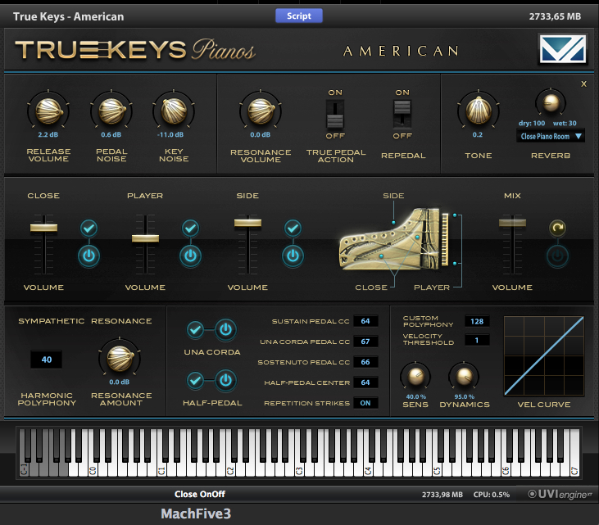Toggle the Player mic checkmark
Screen dimensions: 599x525
[x=190, y=228]
